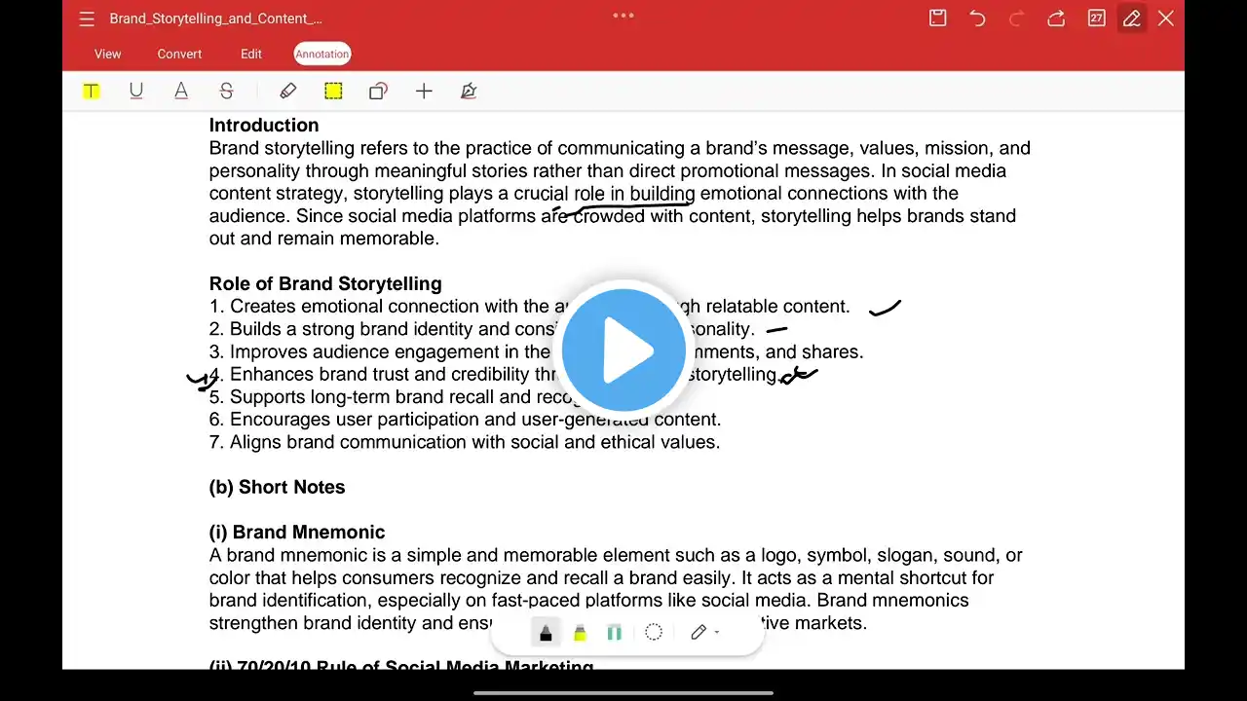Play the video with center button
Viewport: 1247px width, 701px height.
[x=623, y=350]
